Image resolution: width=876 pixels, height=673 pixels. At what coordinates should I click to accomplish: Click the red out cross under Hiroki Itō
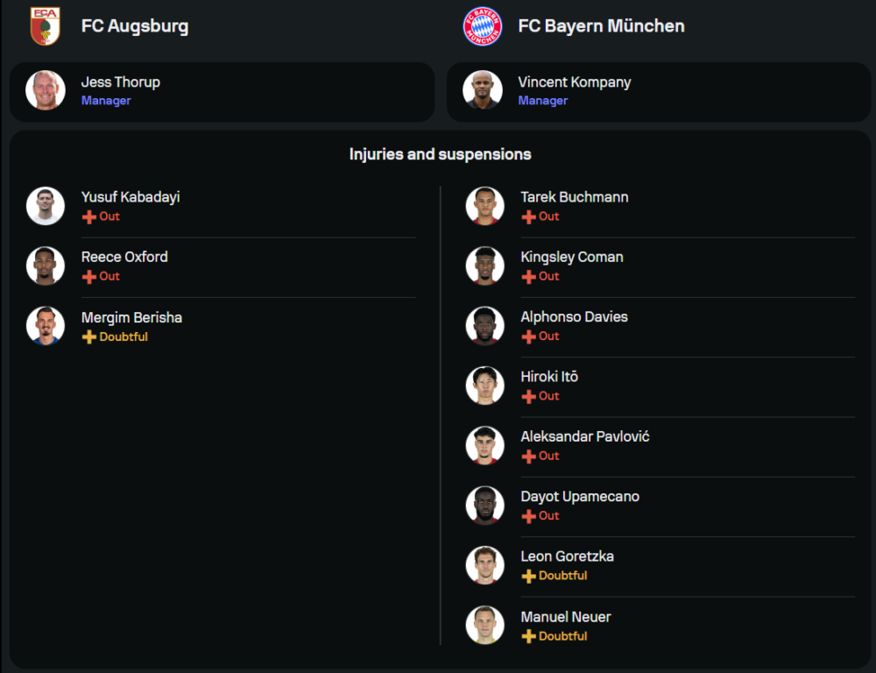pos(528,397)
